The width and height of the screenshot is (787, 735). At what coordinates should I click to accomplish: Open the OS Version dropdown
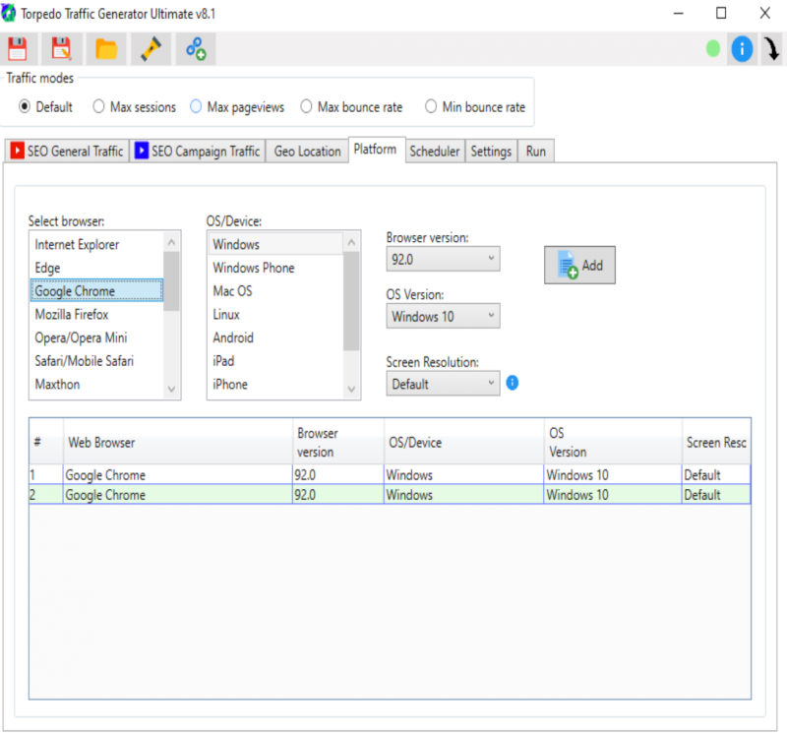click(443, 316)
